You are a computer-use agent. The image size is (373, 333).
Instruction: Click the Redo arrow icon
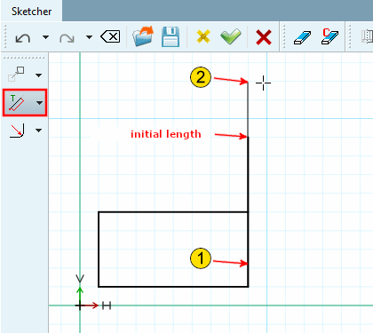pyautogui.click(x=67, y=37)
